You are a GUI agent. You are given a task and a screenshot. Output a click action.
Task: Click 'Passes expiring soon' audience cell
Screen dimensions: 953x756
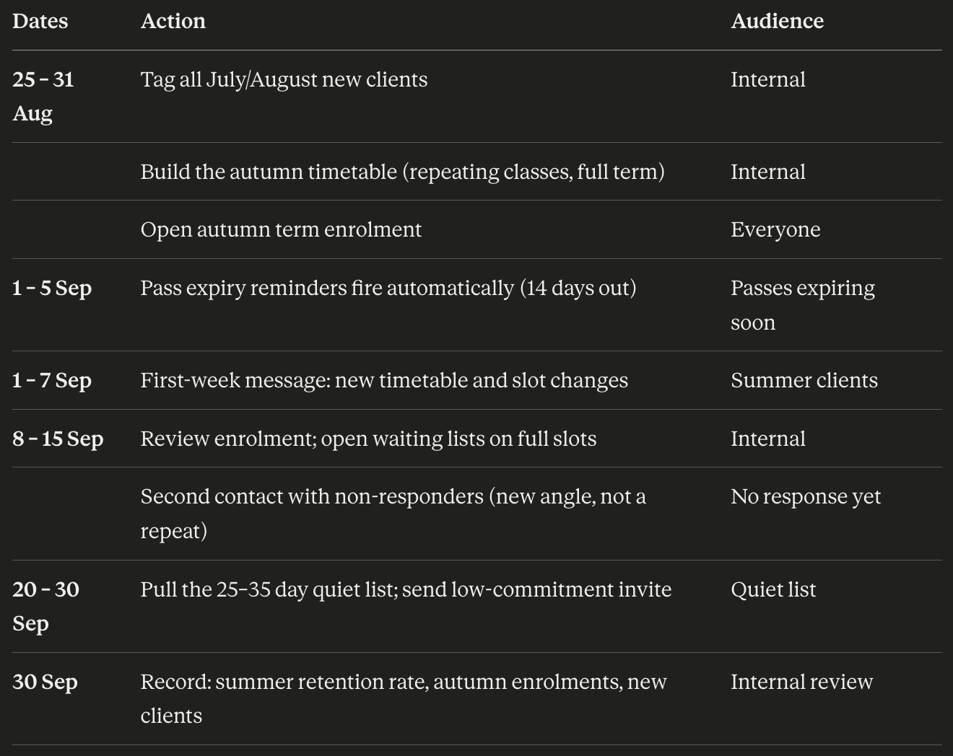coord(803,305)
